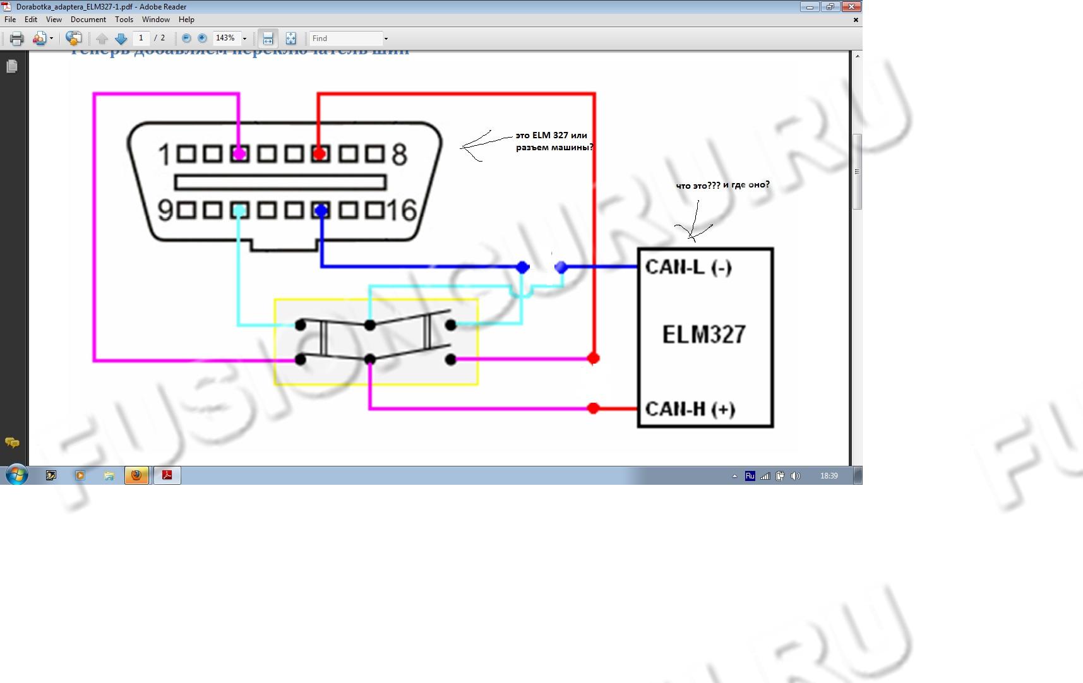
Task: Switch to Firefox in the taskbar
Action: pyautogui.click(x=136, y=475)
